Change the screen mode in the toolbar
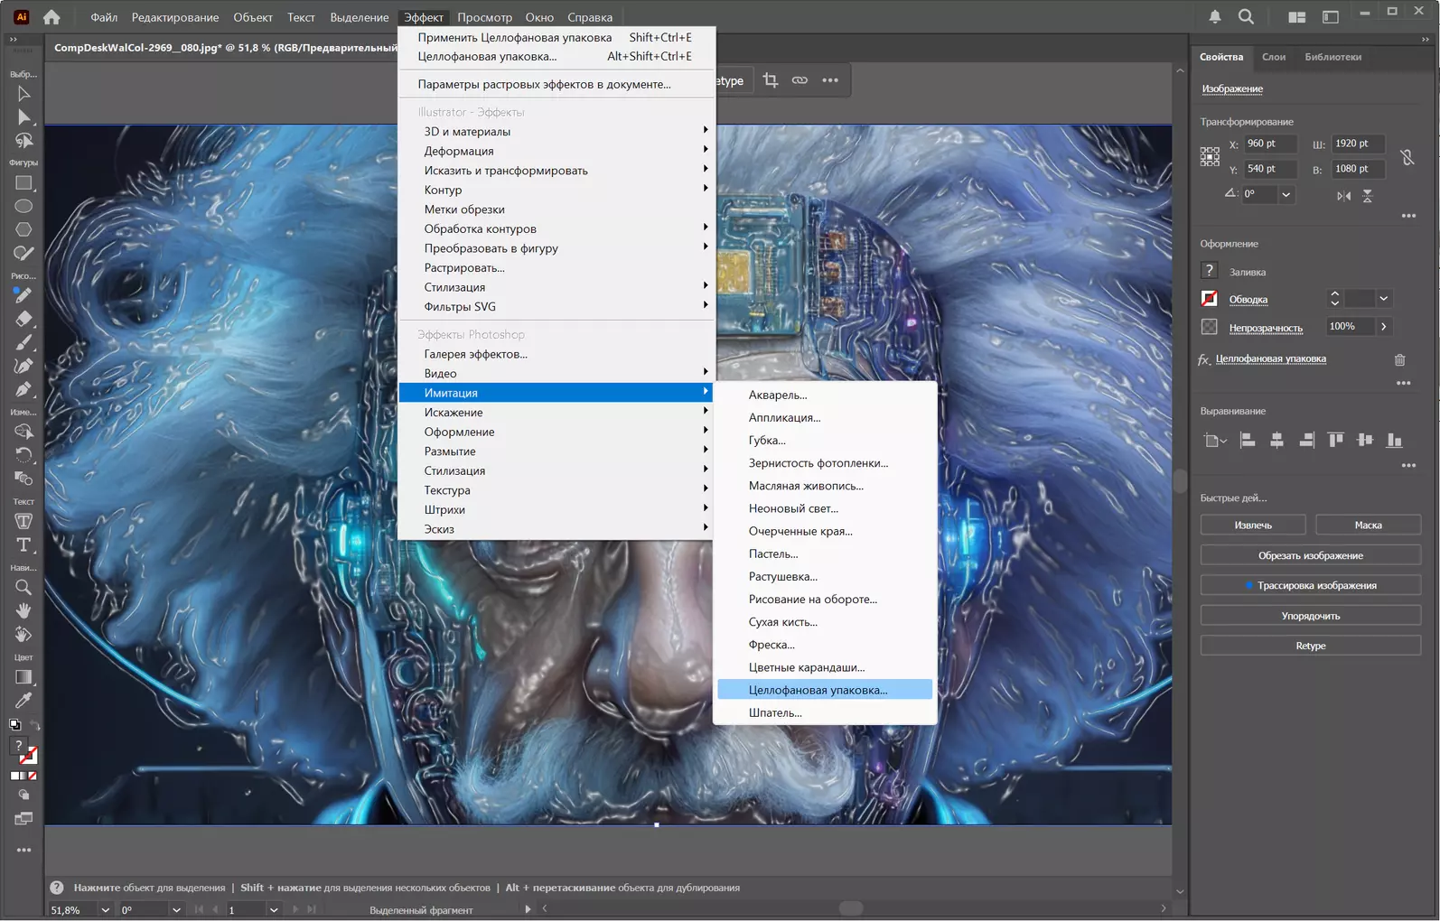Image resolution: width=1440 pixels, height=921 pixels. [23, 819]
